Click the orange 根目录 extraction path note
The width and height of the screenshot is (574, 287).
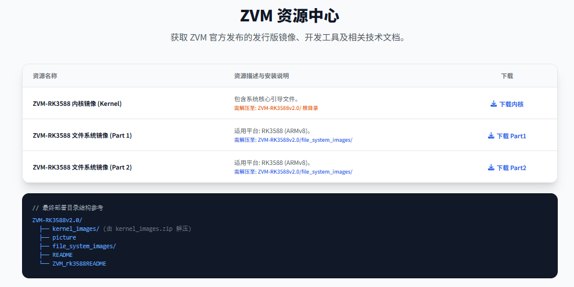(x=276, y=108)
